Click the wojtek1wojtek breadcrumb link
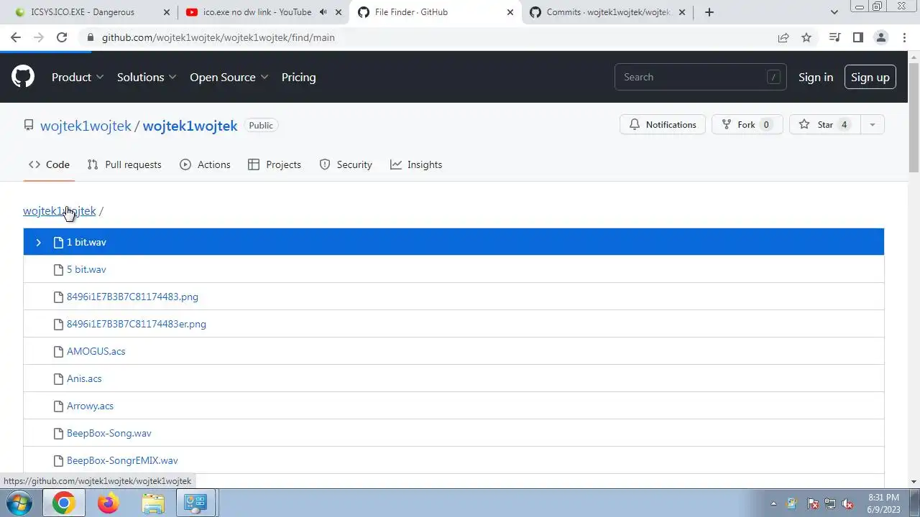 tap(59, 210)
